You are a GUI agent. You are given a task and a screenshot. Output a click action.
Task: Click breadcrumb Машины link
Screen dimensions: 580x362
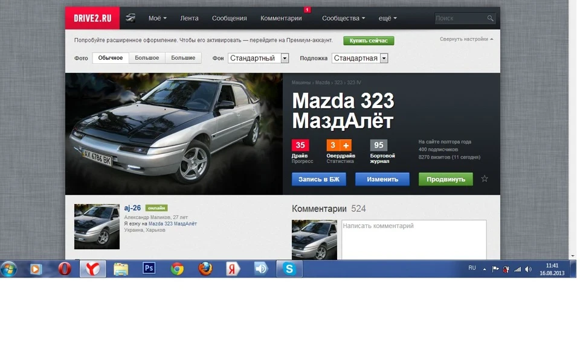click(301, 83)
